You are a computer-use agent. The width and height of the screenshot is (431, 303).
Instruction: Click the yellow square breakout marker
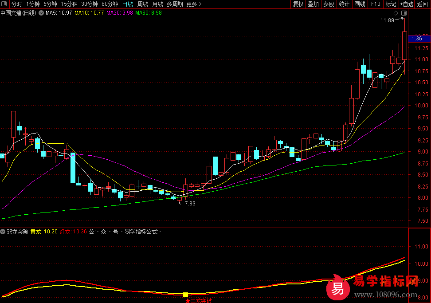185,295
